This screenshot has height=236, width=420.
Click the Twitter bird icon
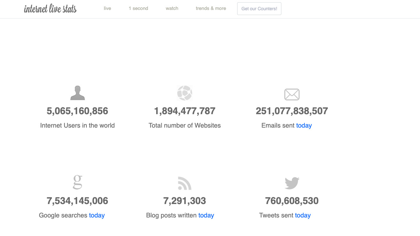pyautogui.click(x=292, y=183)
